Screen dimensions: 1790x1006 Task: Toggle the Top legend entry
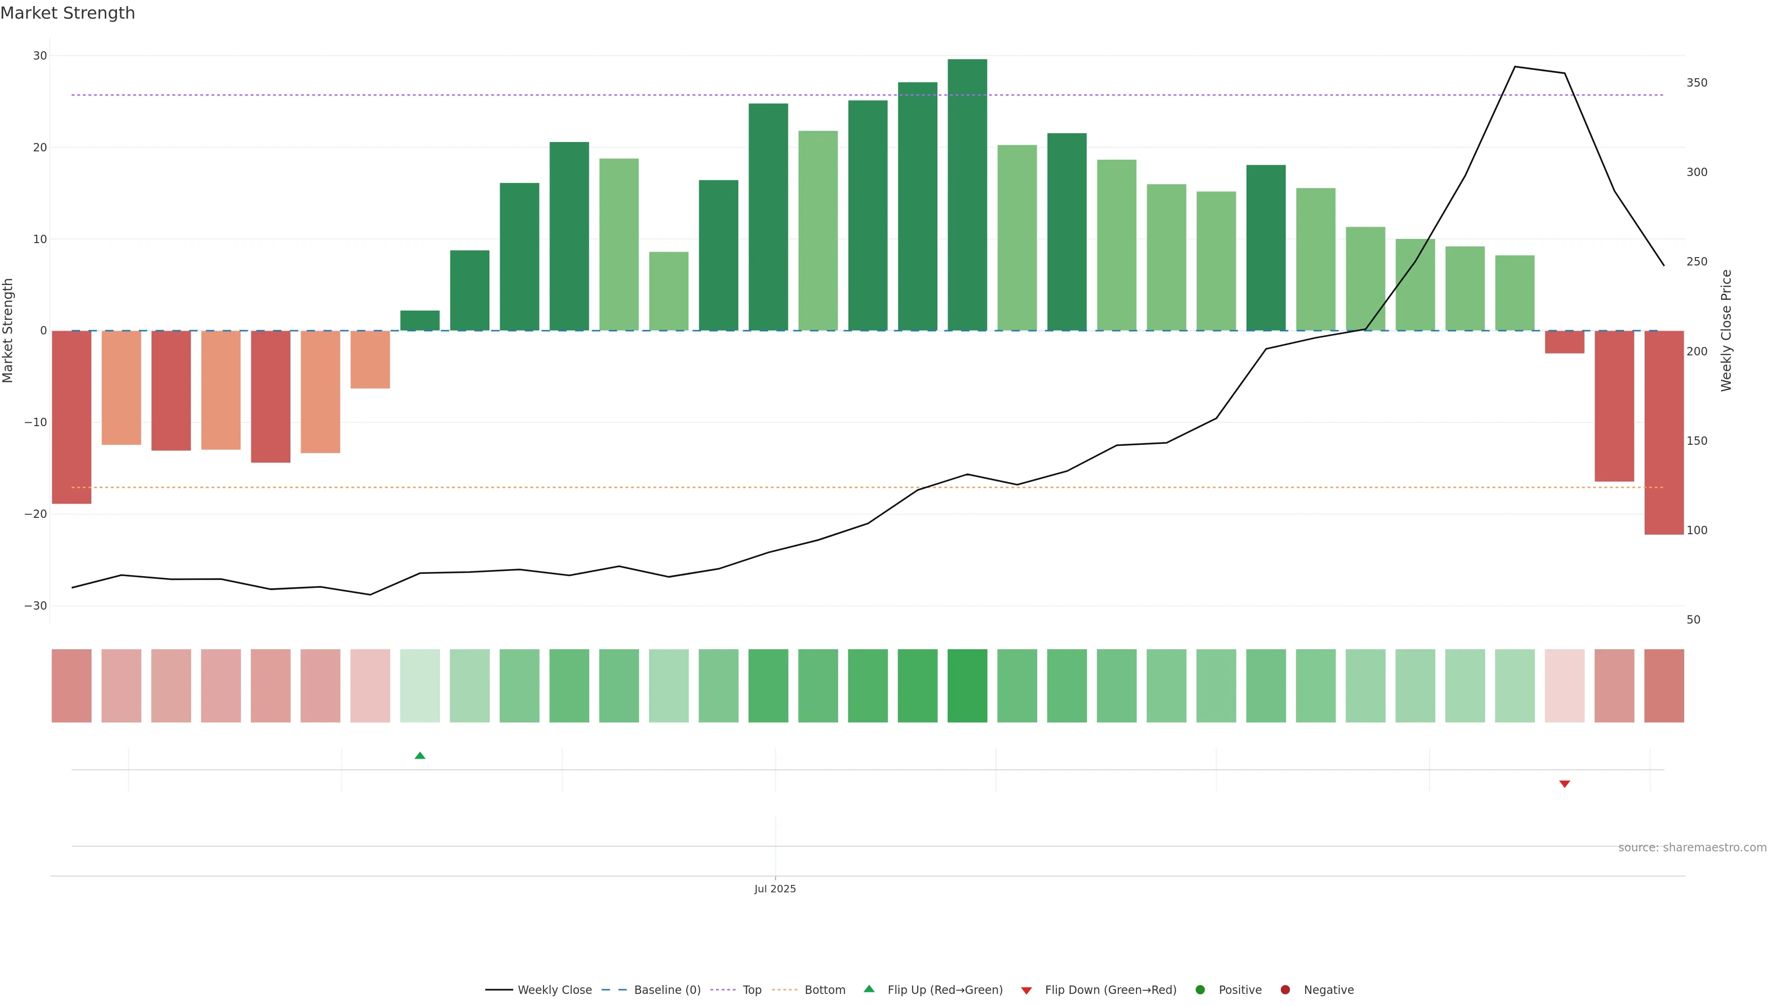tap(752, 990)
